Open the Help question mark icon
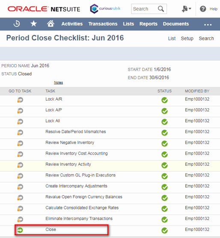Viewport: 220px width, 238px height. (203, 9)
